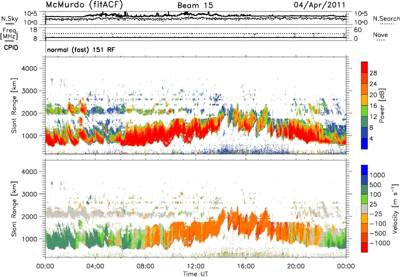Pick the dark green 100–500 velocity swatch
400x277 pixels.
(x=364, y=189)
